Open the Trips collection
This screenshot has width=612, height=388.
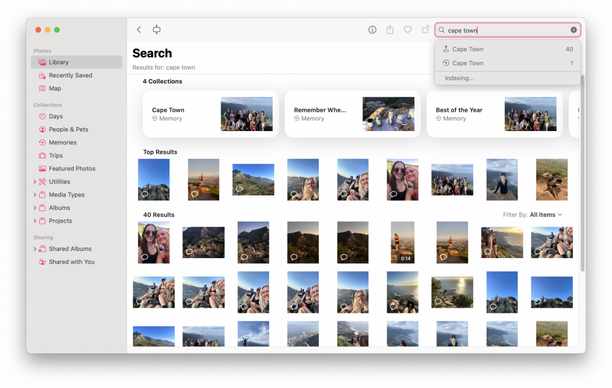(x=56, y=155)
